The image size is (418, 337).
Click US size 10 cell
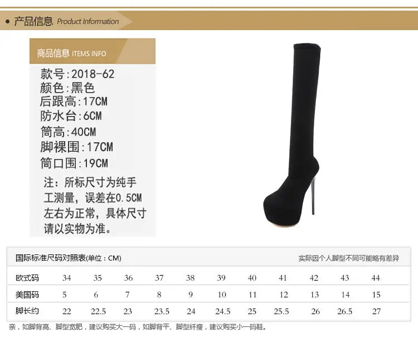(222, 295)
